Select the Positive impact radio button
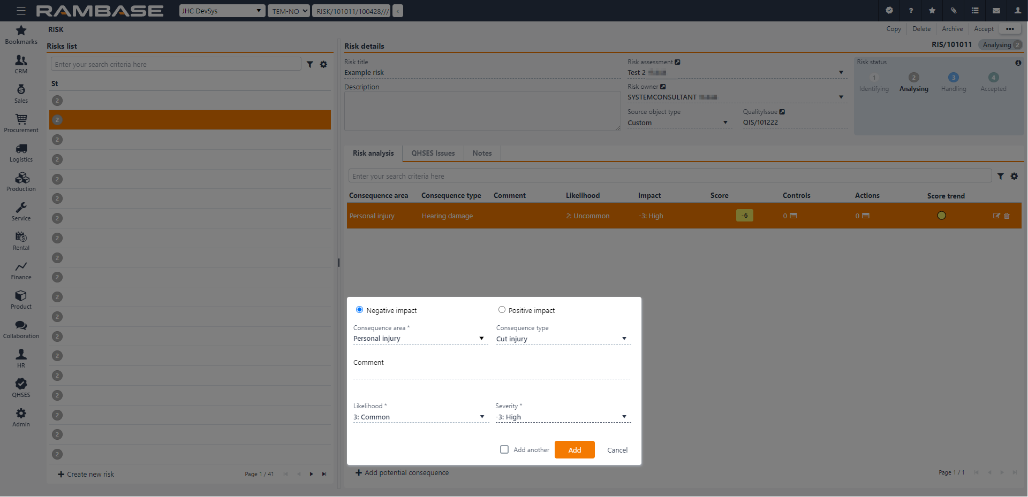Screen dimensions: 1028x497 pos(502,310)
